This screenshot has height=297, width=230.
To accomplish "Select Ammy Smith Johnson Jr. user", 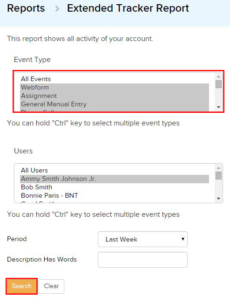I will tap(115, 179).
